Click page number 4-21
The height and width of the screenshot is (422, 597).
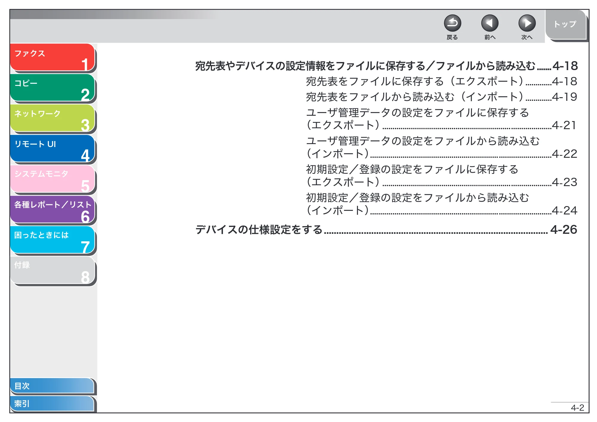click(x=564, y=125)
